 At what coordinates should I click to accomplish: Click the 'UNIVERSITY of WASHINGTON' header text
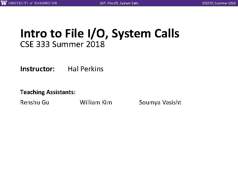point(33,3)
